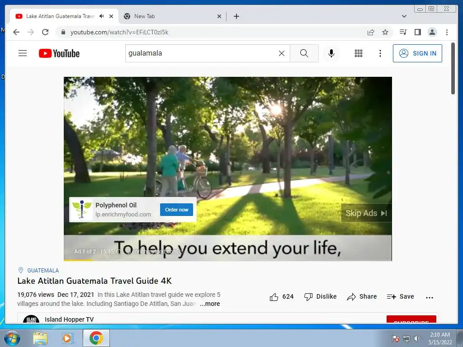The image size is (463, 347).
Task: Select the video title Lake Atitlan Guatemala Travel Guide 4K
Action: (x=94, y=281)
